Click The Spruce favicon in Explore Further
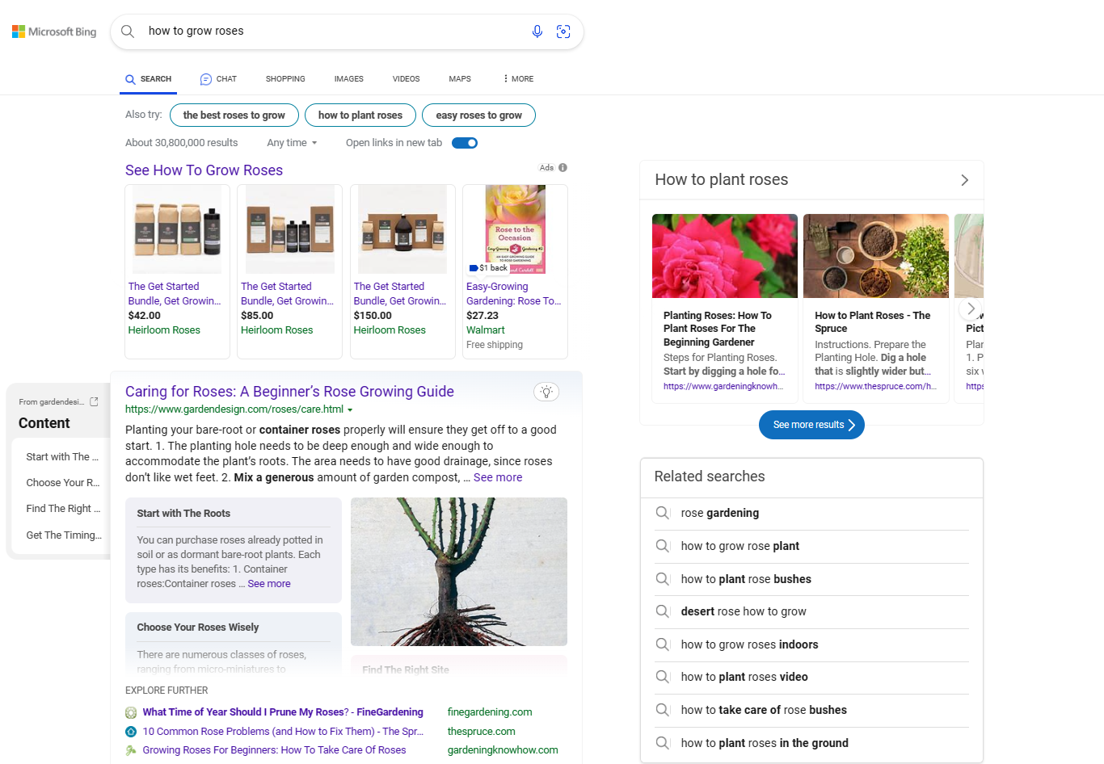 point(131,732)
